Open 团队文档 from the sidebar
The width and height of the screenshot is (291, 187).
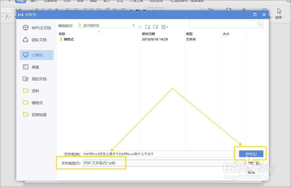click(37, 39)
